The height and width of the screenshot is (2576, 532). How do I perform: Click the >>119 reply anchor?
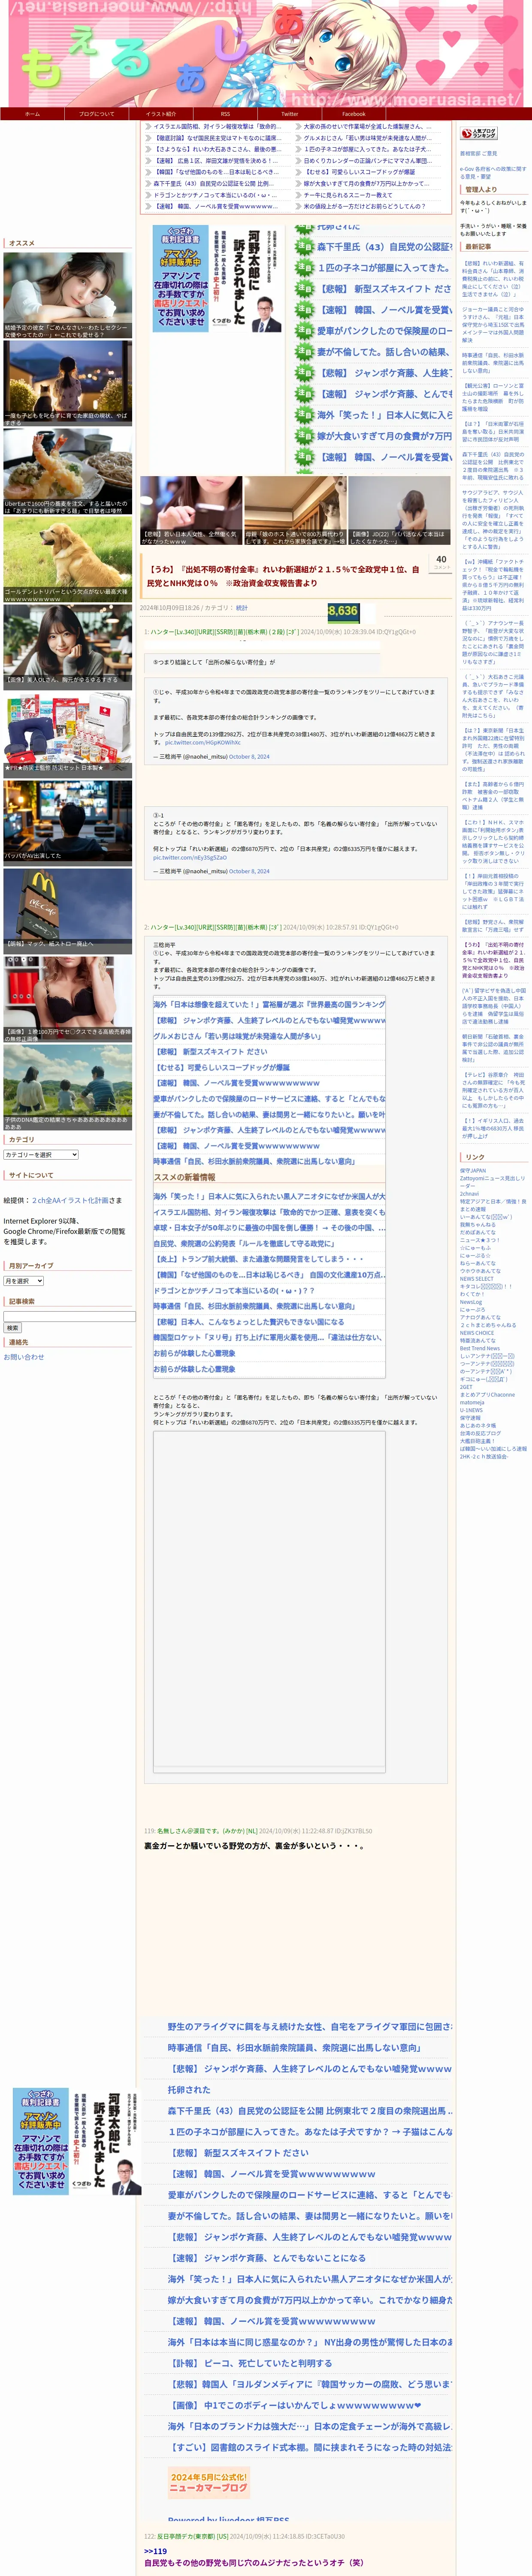click(x=156, y=2551)
